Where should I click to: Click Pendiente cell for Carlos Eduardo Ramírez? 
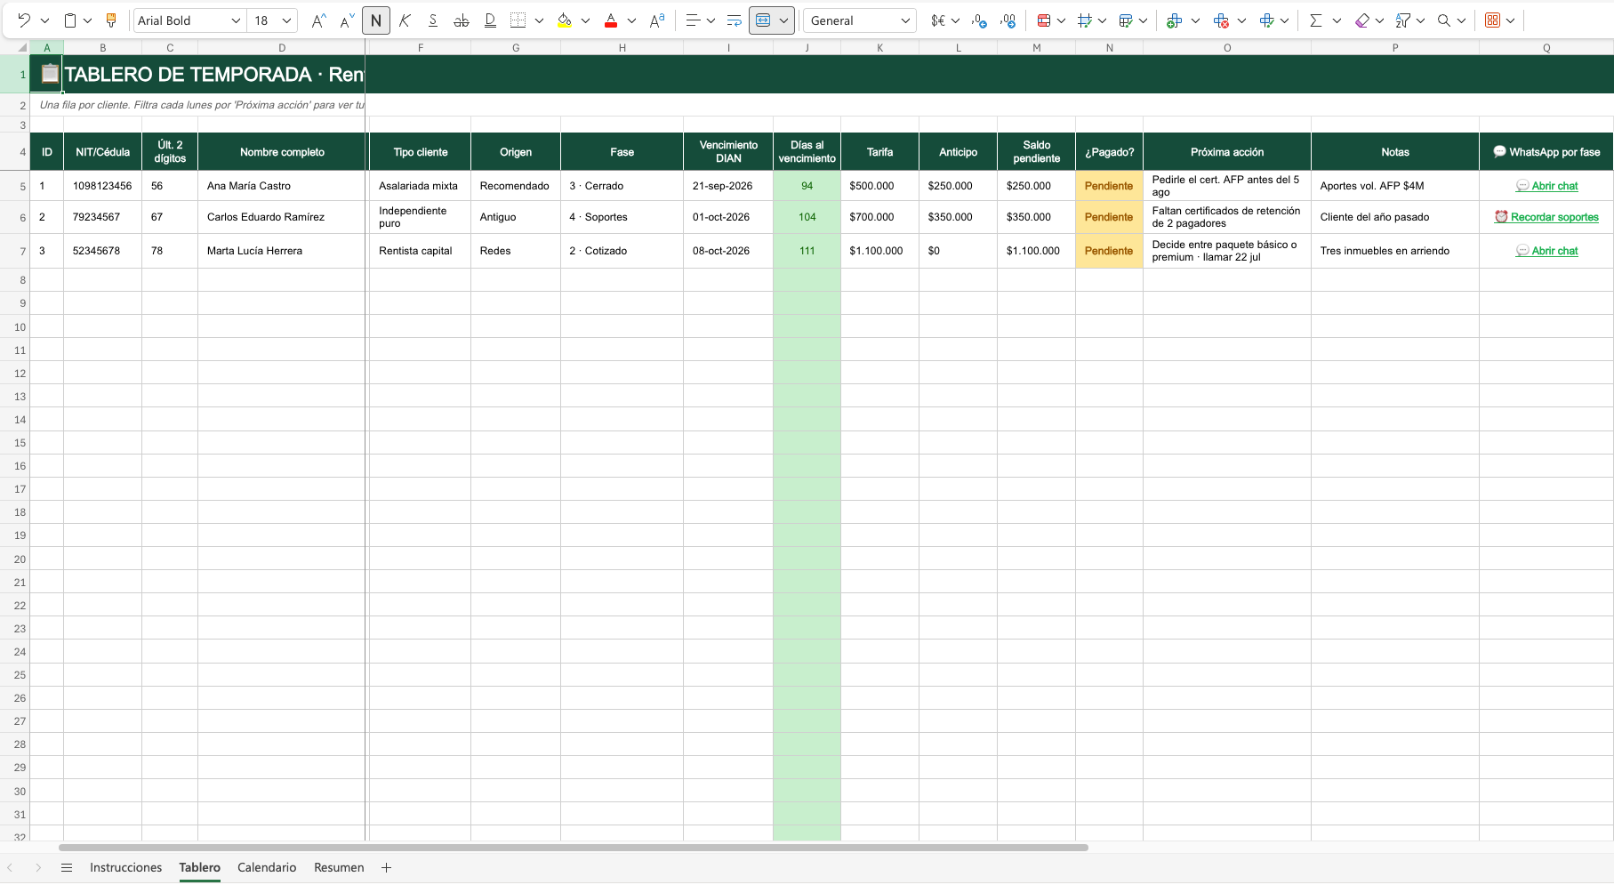coord(1109,217)
